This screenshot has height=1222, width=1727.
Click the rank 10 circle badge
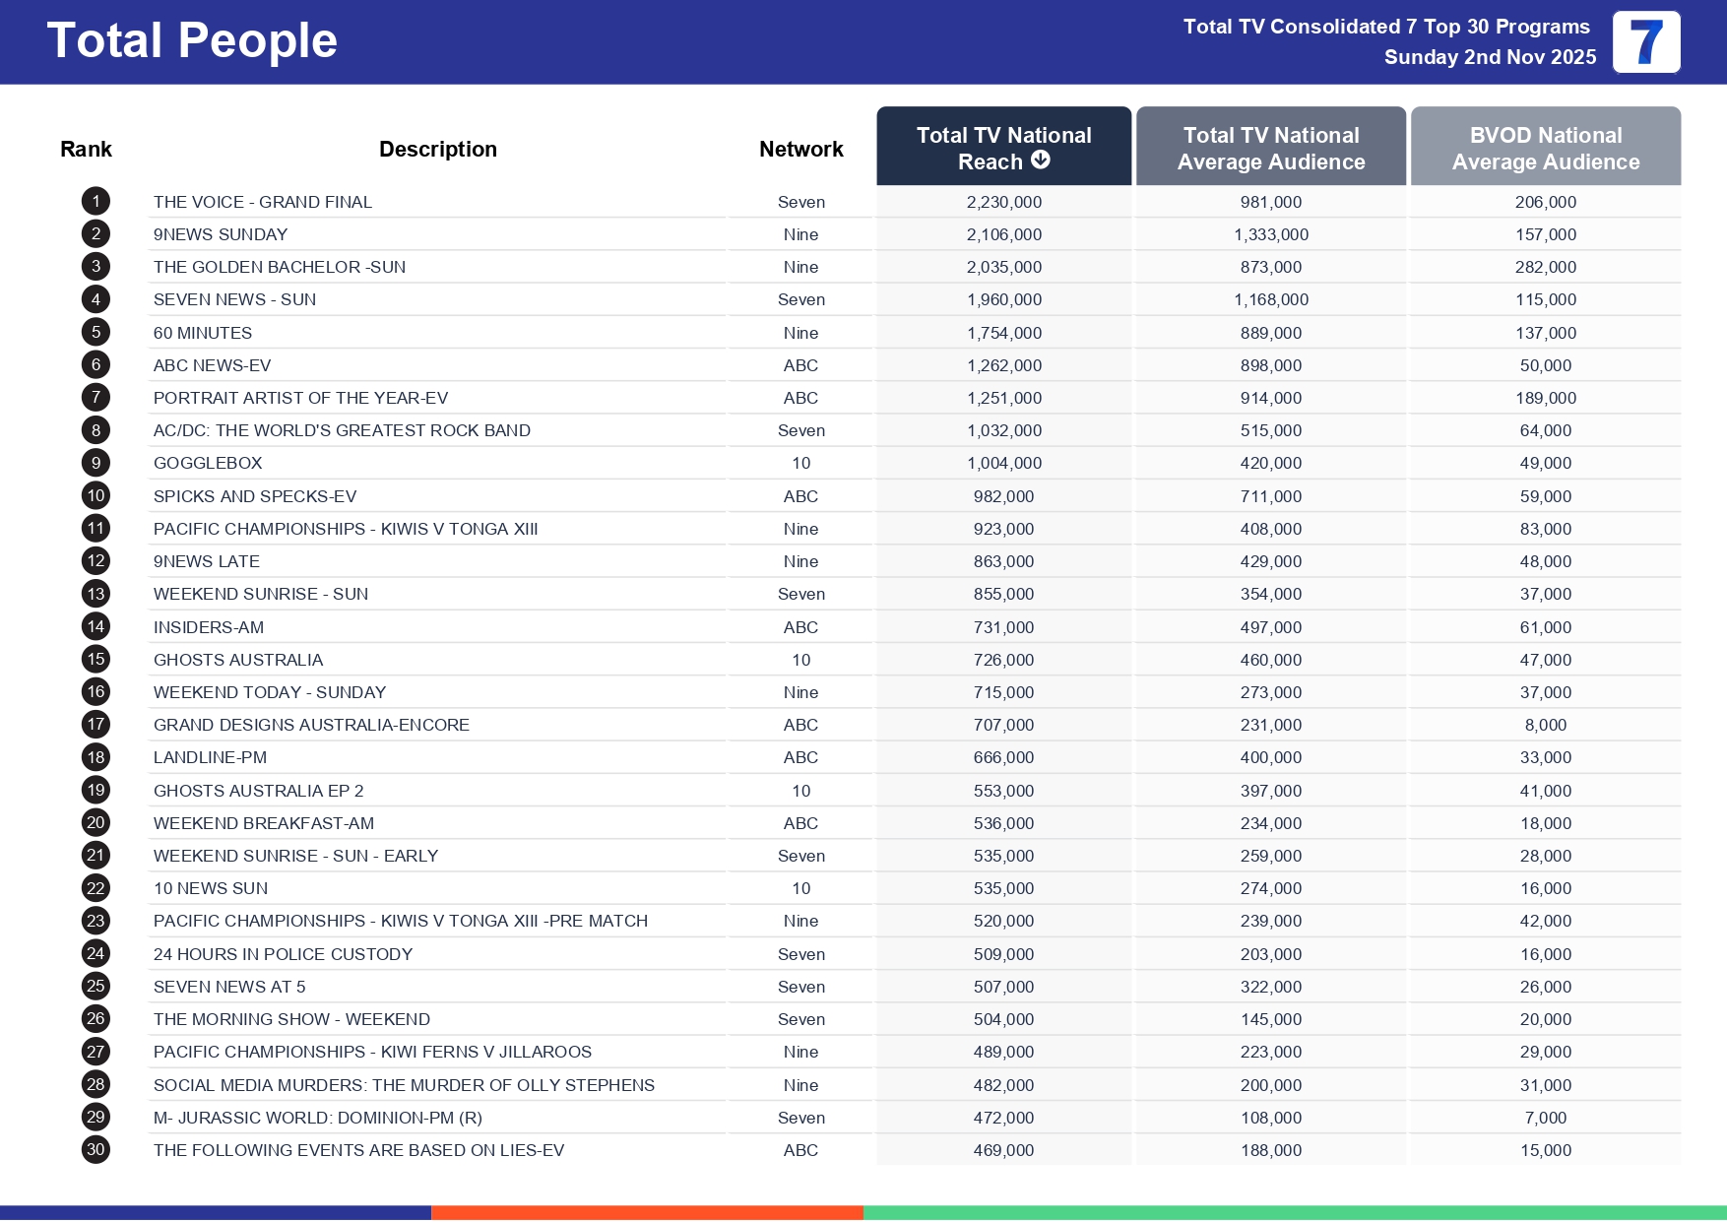(96, 496)
